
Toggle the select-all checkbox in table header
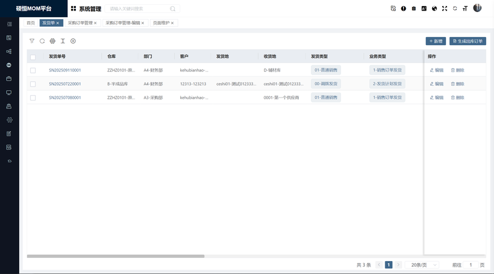(x=33, y=57)
